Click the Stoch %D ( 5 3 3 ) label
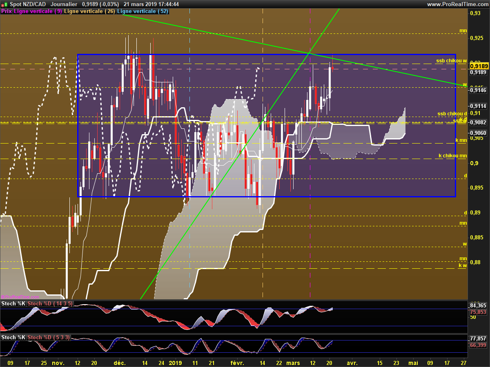Screen dimensions: 490x367 (49, 338)
